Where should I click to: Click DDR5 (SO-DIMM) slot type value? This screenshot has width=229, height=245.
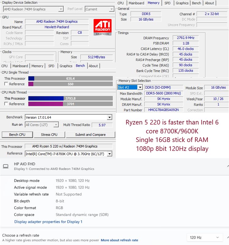pyautogui.click(x=164, y=87)
